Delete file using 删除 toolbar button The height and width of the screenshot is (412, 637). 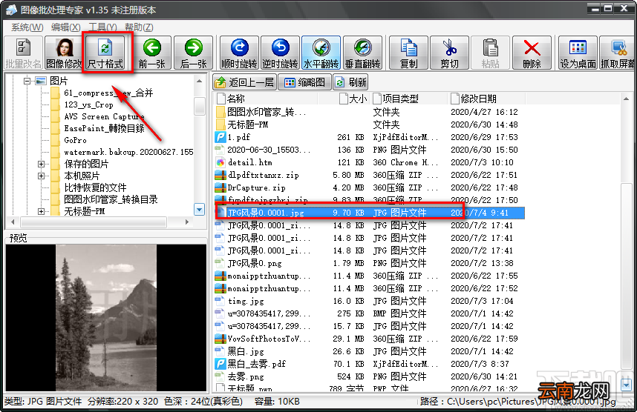point(532,53)
